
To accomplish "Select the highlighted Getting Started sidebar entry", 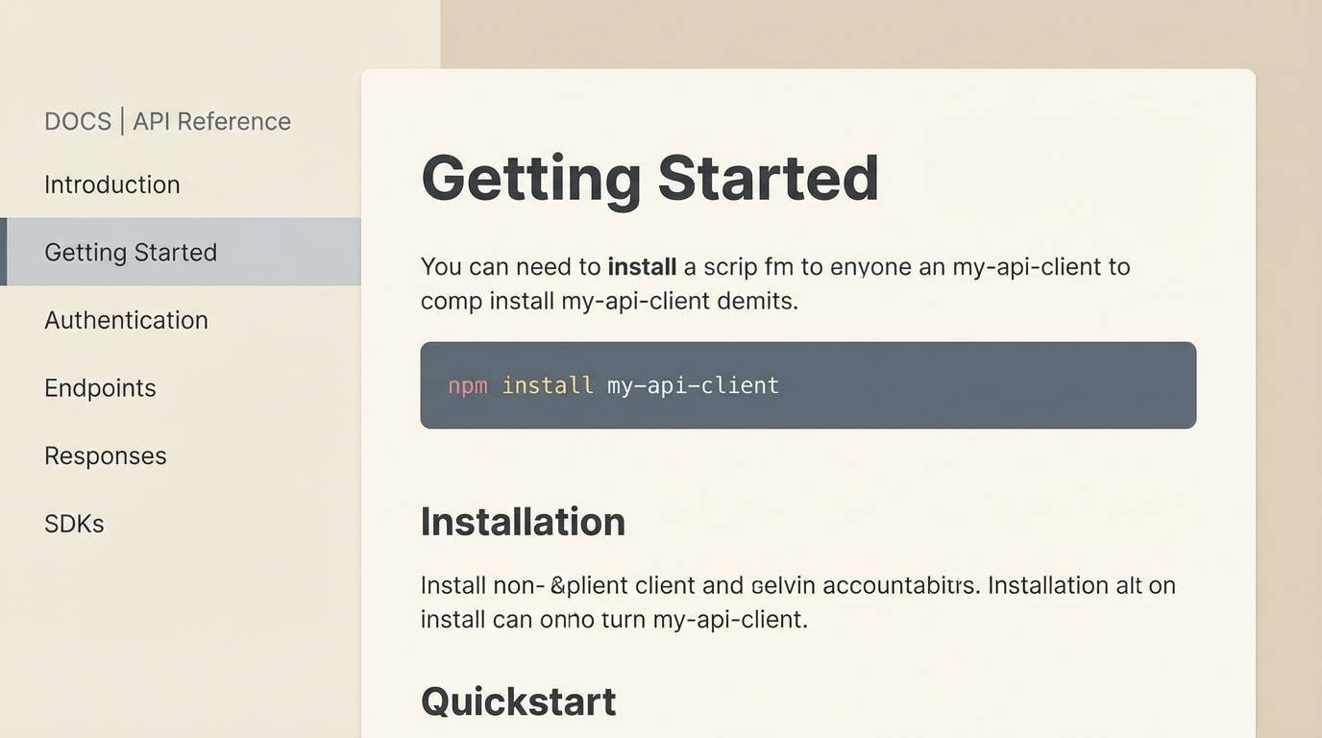I will click(x=131, y=252).
